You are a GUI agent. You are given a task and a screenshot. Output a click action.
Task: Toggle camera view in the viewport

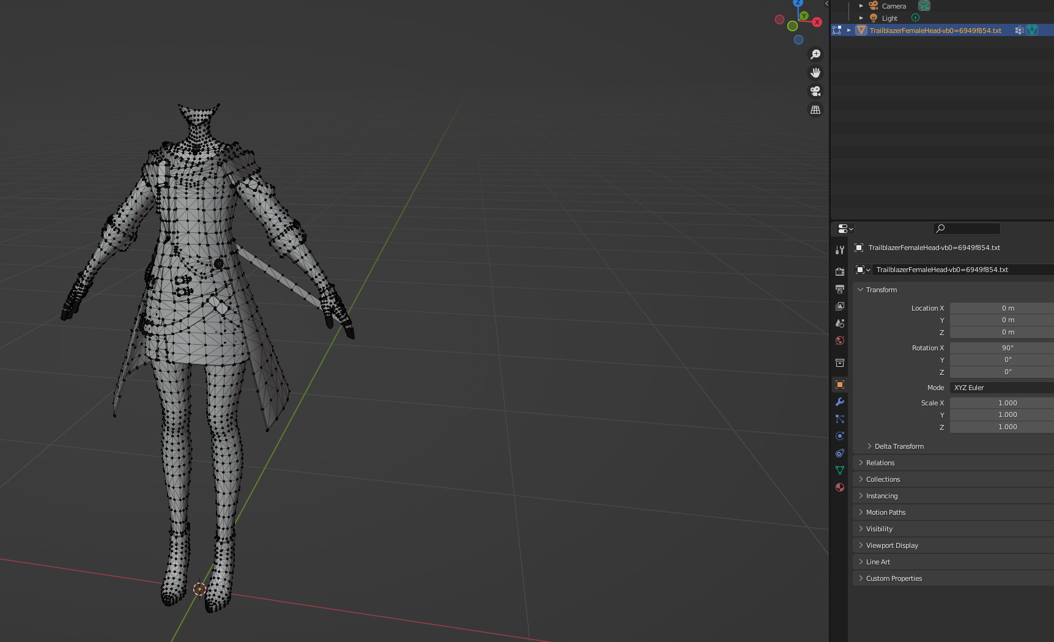tap(815, 91)
